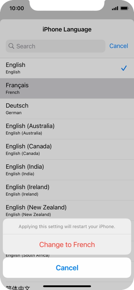Screen dimensions: 134x290
Task: Select the highlighted Français row
Action: click(67, 89)
